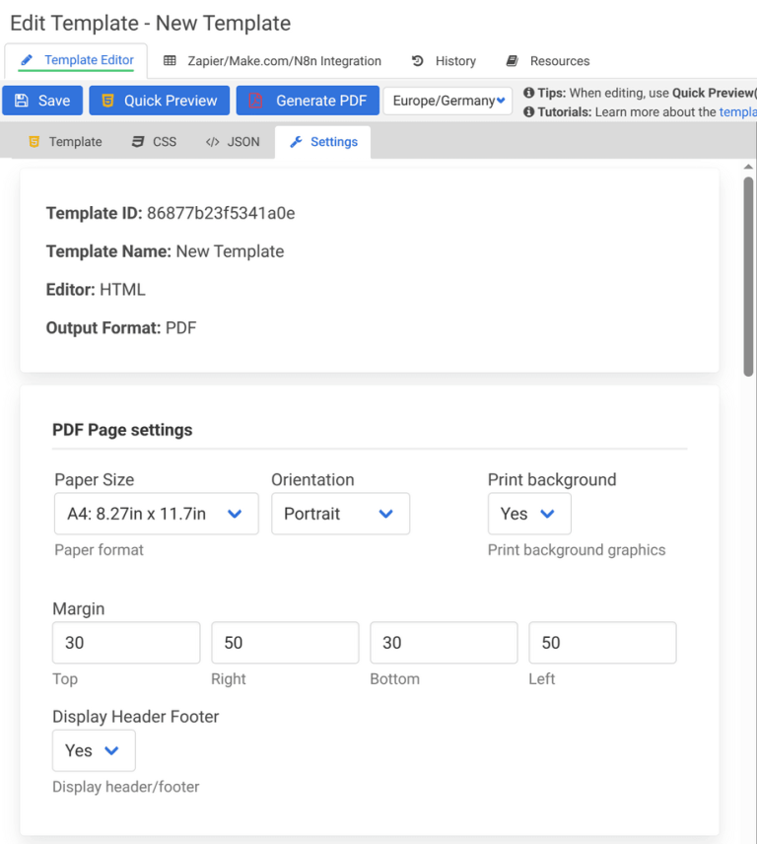Viewport: 757px width, 844px height.
Task: Expand the Europe/Germany region selector
Action: (447, 100)
